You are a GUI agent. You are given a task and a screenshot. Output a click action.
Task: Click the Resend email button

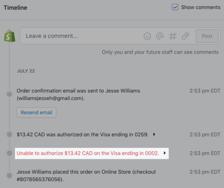coord(36,113)
